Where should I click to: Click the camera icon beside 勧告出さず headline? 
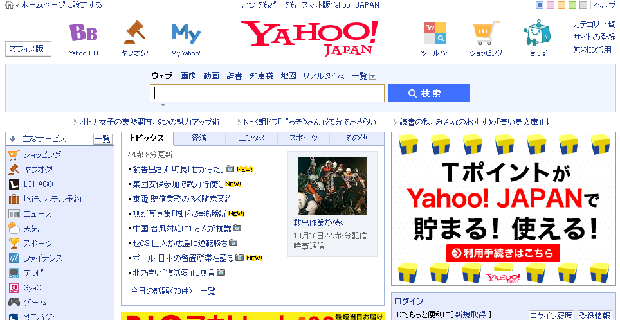pyautogui.click(x=230, y=169)
